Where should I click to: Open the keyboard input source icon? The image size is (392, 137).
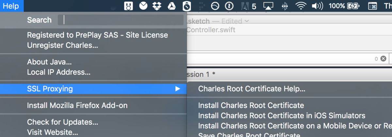pyautogui.click(x=372, y=6)
